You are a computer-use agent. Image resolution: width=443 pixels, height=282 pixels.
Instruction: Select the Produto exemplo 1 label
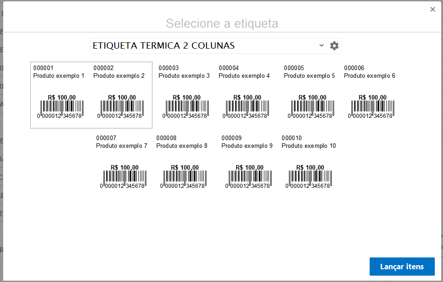click(59, 76)
